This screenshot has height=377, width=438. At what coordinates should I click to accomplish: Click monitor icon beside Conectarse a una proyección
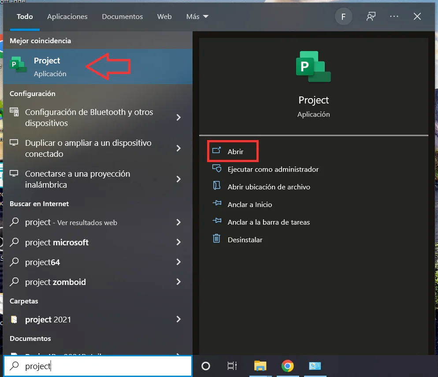tap(14, 174)
